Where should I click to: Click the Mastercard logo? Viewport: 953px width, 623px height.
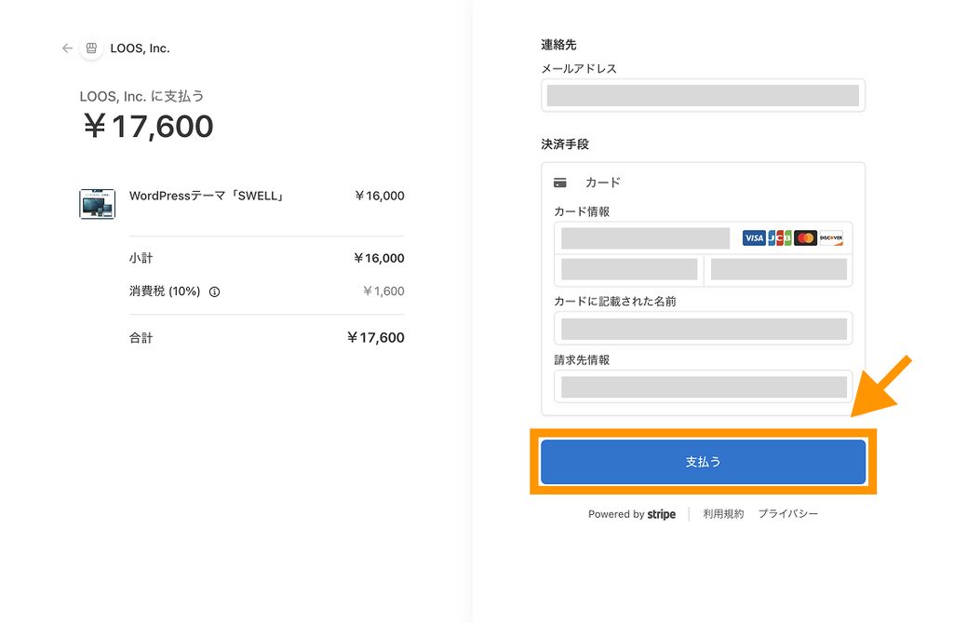point(805,237)
